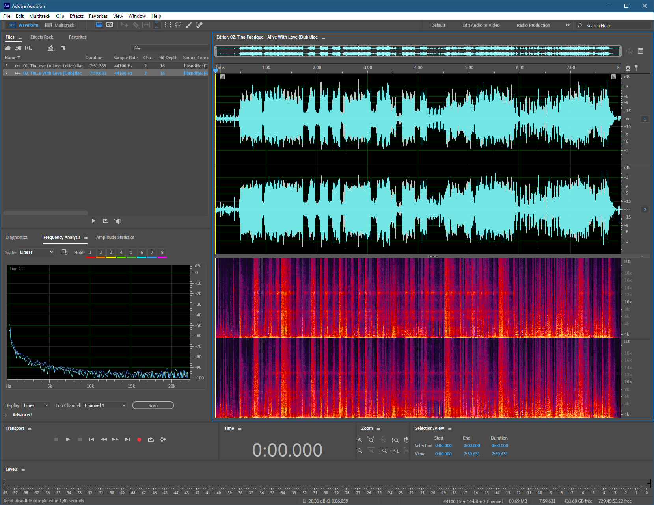
Task: Toggle Hold button 8 (magenta)
Action: coord(162,253)
